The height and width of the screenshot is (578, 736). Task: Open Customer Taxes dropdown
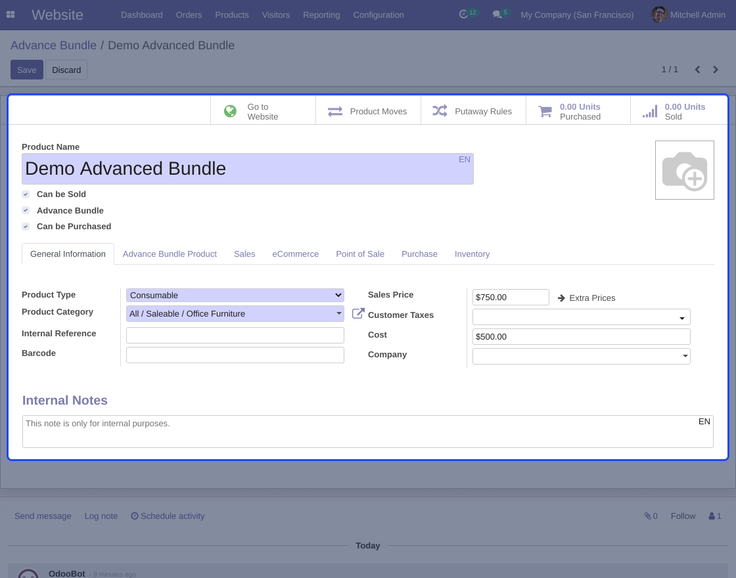click(x=581, y=317)
